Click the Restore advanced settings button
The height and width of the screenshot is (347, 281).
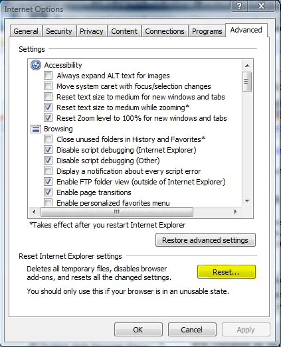[x=205, y=240]
